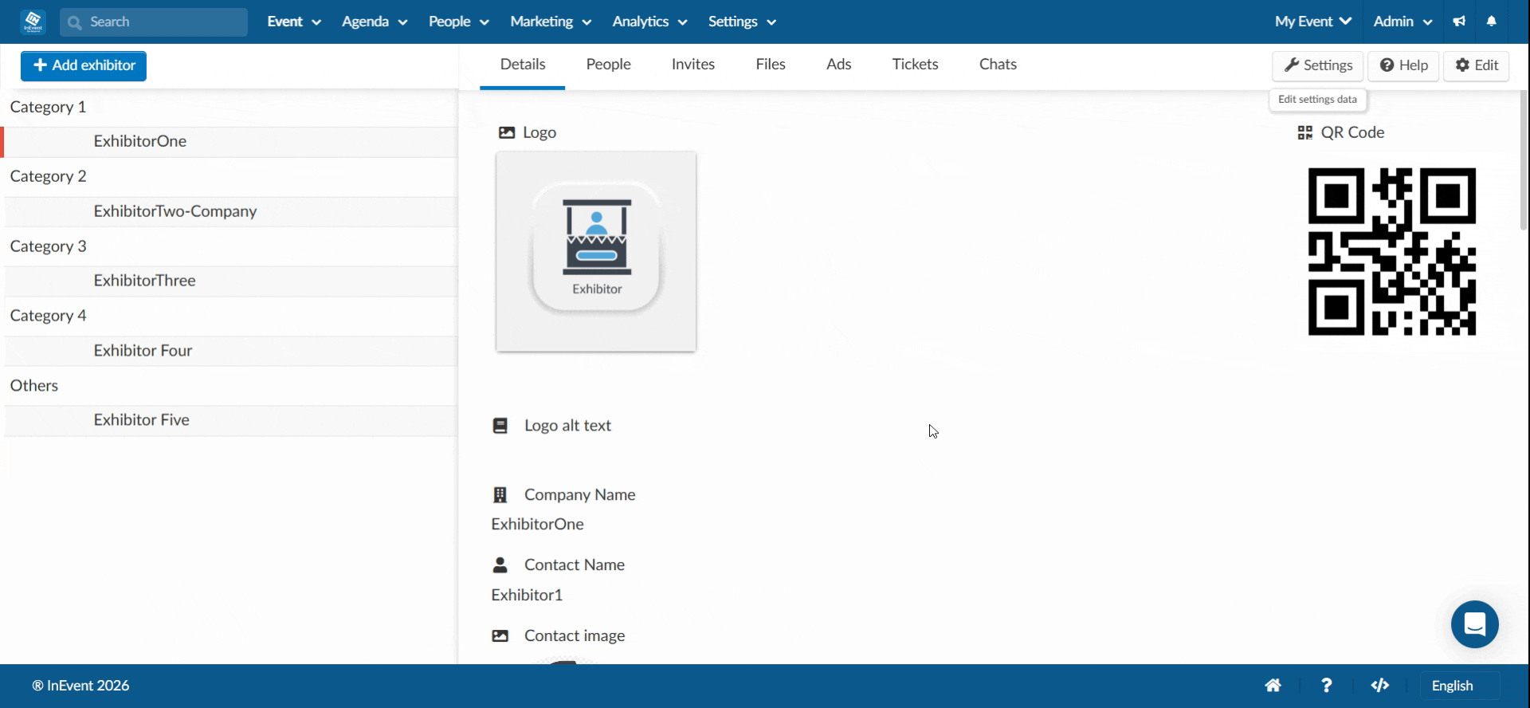Open the footer code brackets icon
This screenshot has width=1530, height=708.
click(x=1380, y=686)
